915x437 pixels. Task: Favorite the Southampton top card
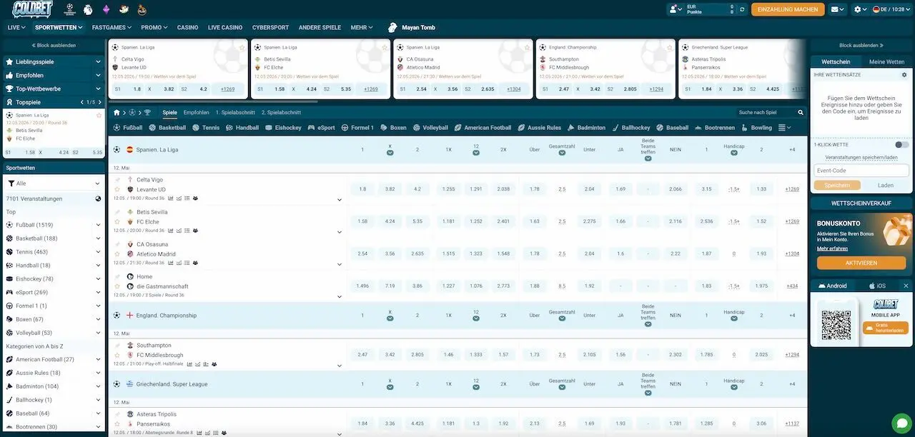(670, 47)
